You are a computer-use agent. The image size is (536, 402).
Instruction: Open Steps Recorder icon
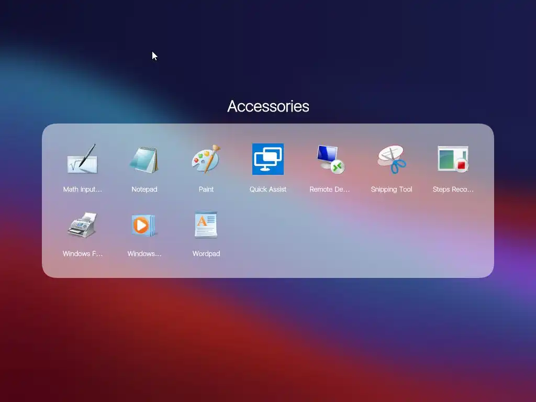click(x=453, y=159)
